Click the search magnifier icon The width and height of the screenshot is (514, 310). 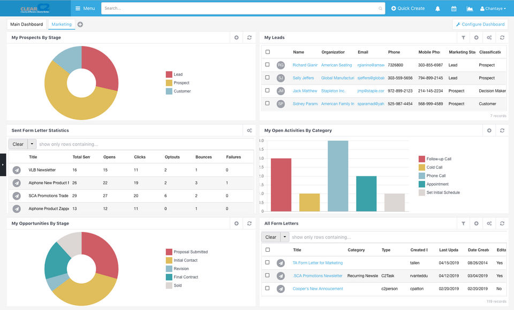pos(380,9)
